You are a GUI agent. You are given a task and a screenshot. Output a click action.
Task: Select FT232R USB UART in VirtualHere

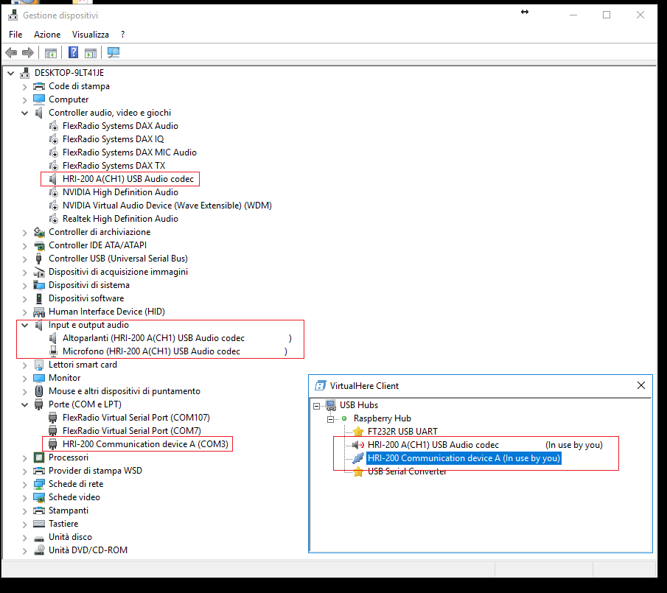tap(402, 432)
